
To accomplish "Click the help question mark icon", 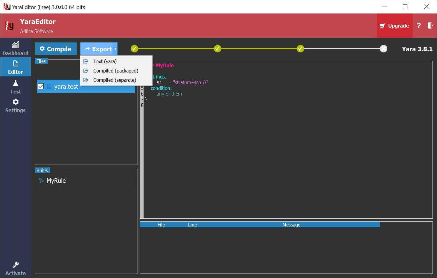I will tap(418, 26).
